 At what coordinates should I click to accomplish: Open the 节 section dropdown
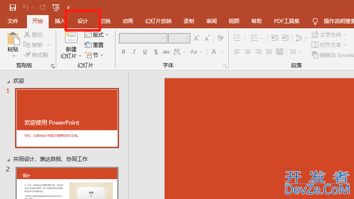point(94,55)
